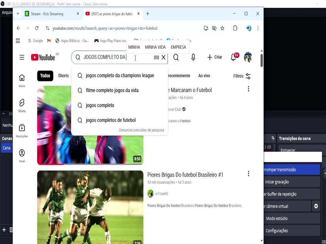Open Você in the YouTube sidebar
326x244 pixels.
22,156
